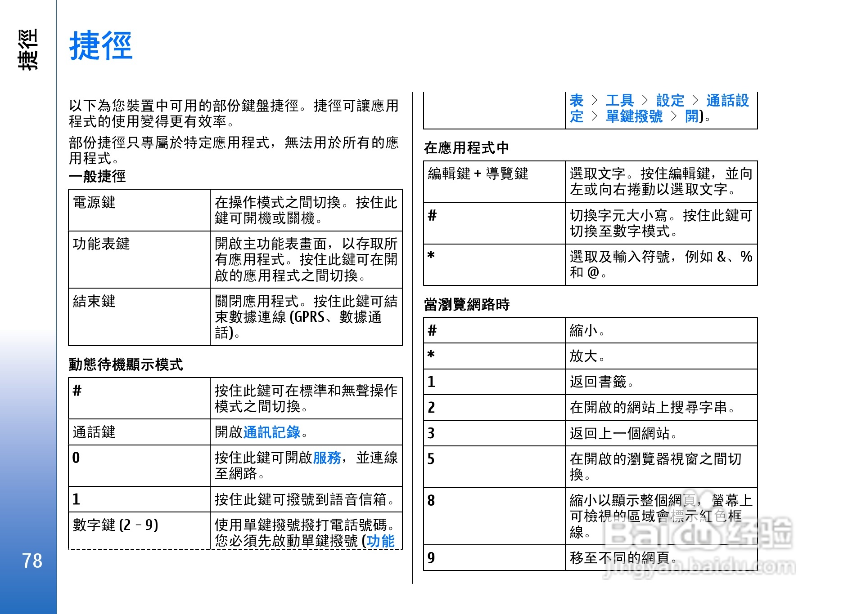Click the 移至不同的網頁。 cell

click(661, 558)
